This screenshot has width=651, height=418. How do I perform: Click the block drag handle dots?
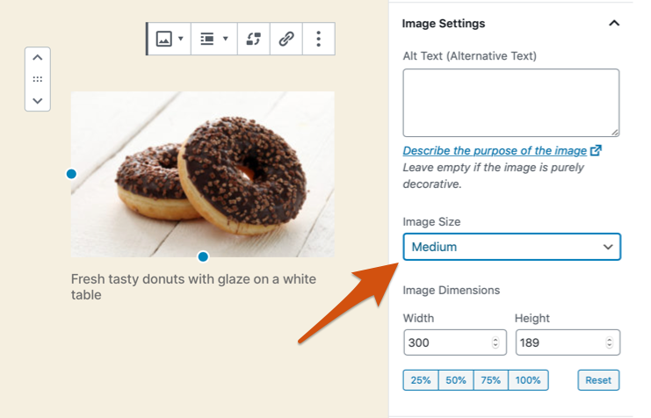(x=37, y=79)
